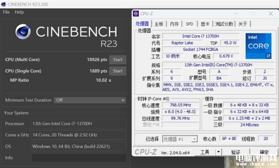Click the Intel Core i7 badge in CPU-Z

pos(259,46)
